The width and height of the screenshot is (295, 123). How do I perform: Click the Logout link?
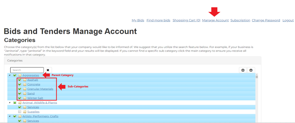(x=288, y=21)
